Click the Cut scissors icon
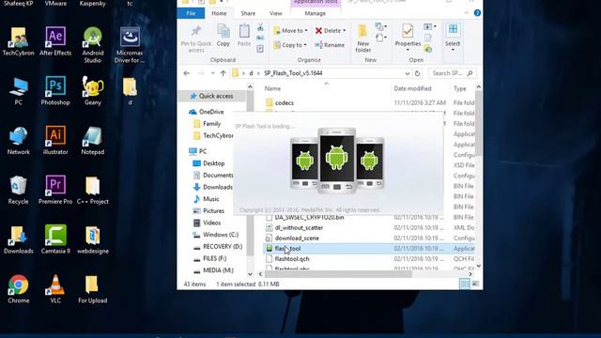601x338 pixels. click(x=260, y=27)
